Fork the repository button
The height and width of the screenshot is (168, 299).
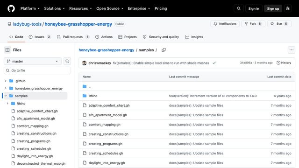(x=253, y=24)
